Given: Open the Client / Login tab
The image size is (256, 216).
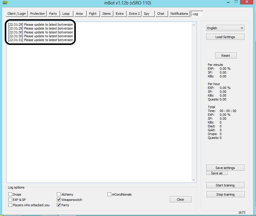Looking at the screenshot, I should [17, 14].
